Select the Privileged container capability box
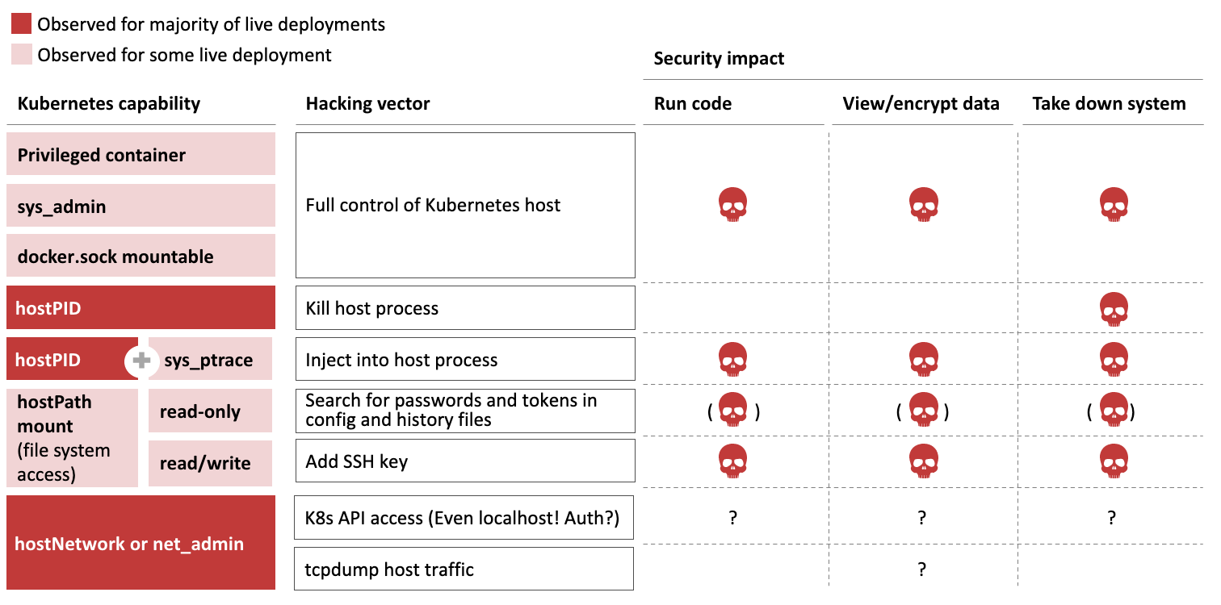Screen dimensions: 1221x605 (x=141, y=154)
